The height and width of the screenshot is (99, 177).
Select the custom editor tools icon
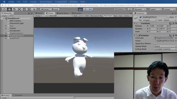coord(34,9)
